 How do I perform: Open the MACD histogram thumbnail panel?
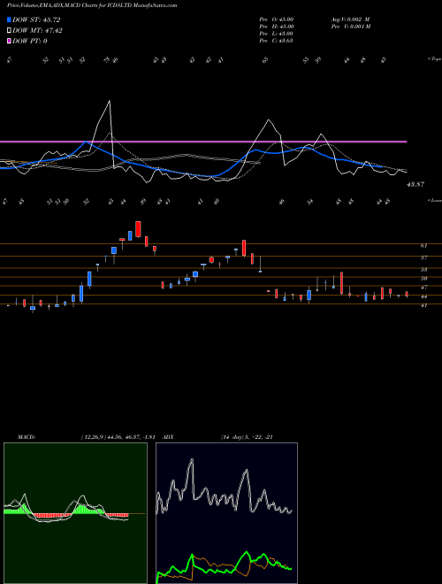click(75, 513)
